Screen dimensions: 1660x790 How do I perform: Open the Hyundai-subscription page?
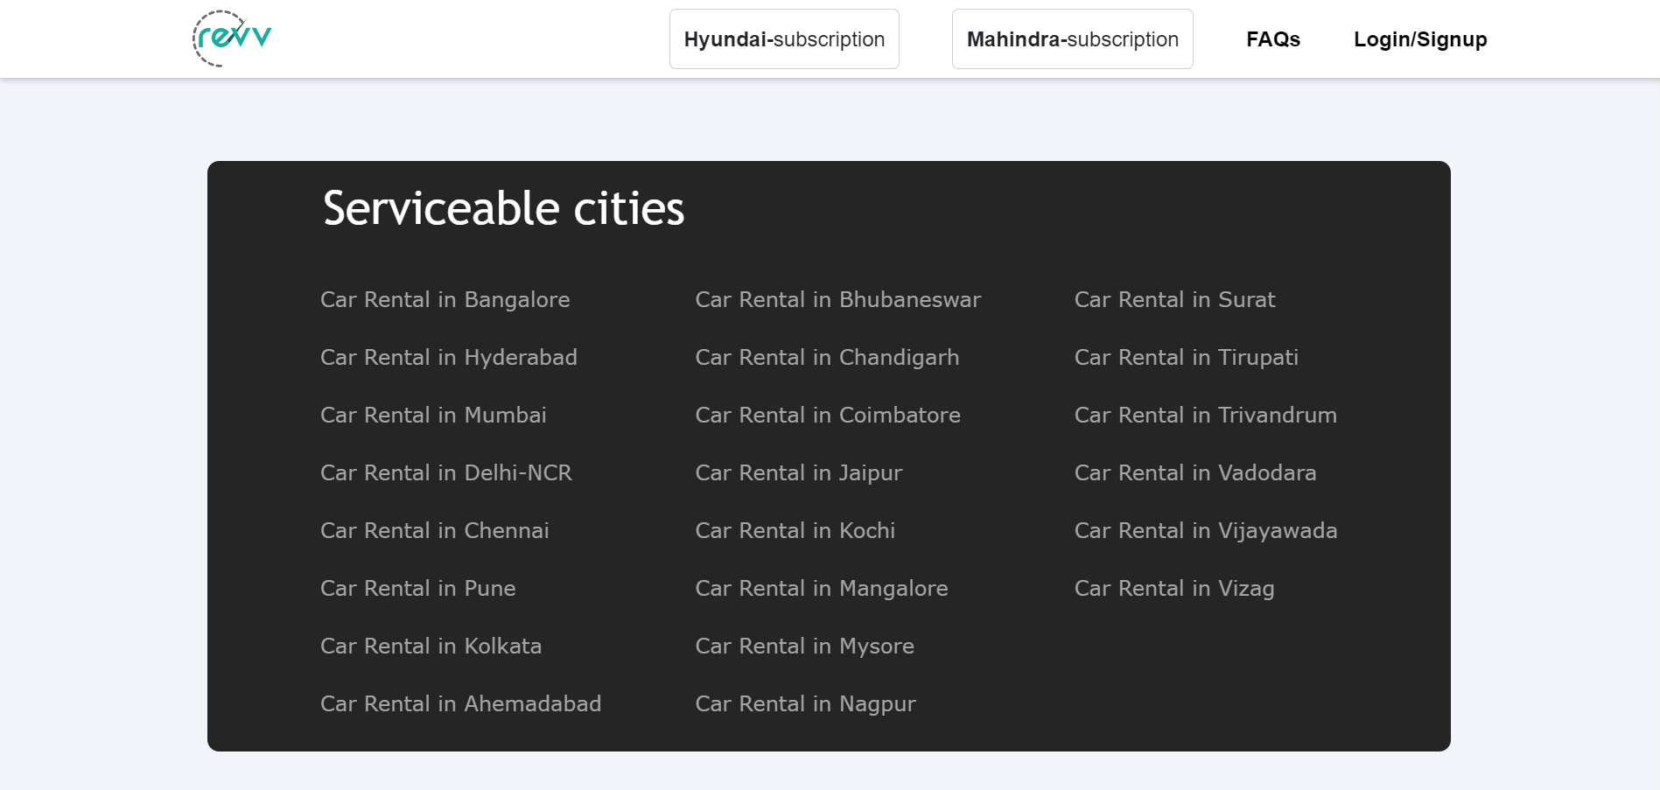click(x=783, y=38)
